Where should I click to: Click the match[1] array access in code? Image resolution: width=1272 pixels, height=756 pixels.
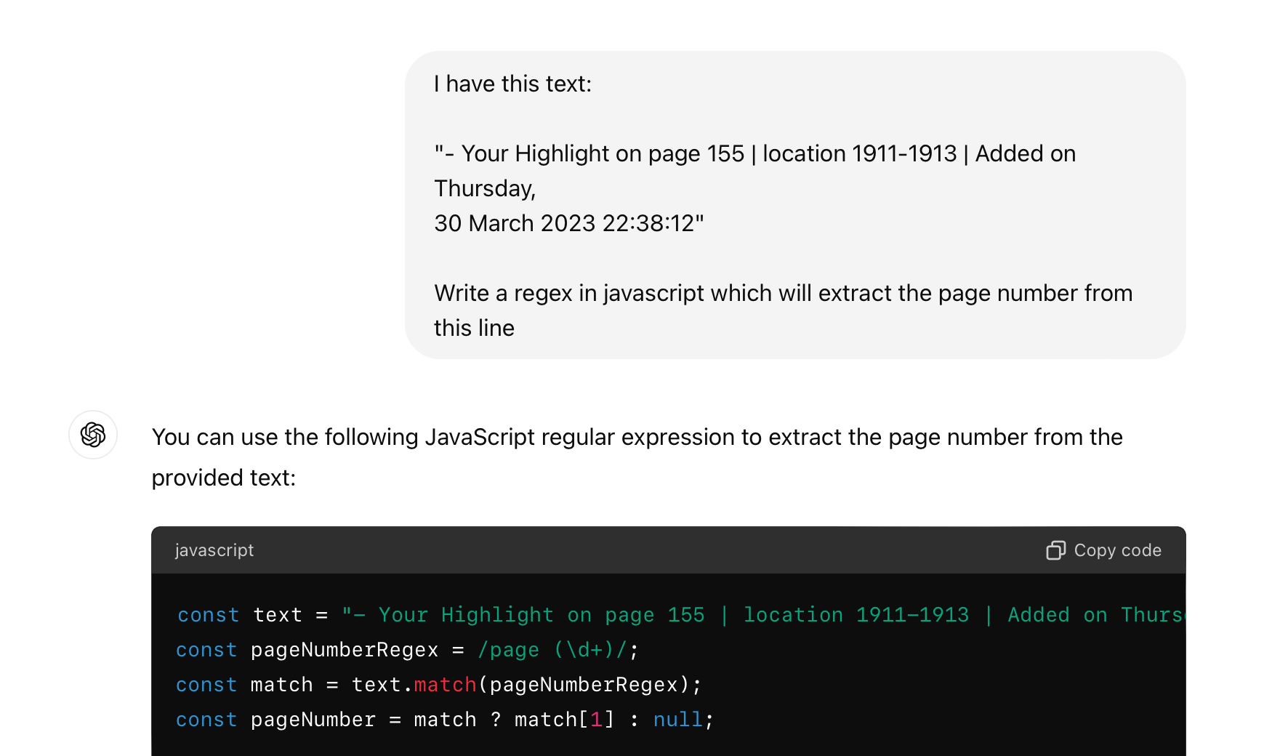pos(563,719)
